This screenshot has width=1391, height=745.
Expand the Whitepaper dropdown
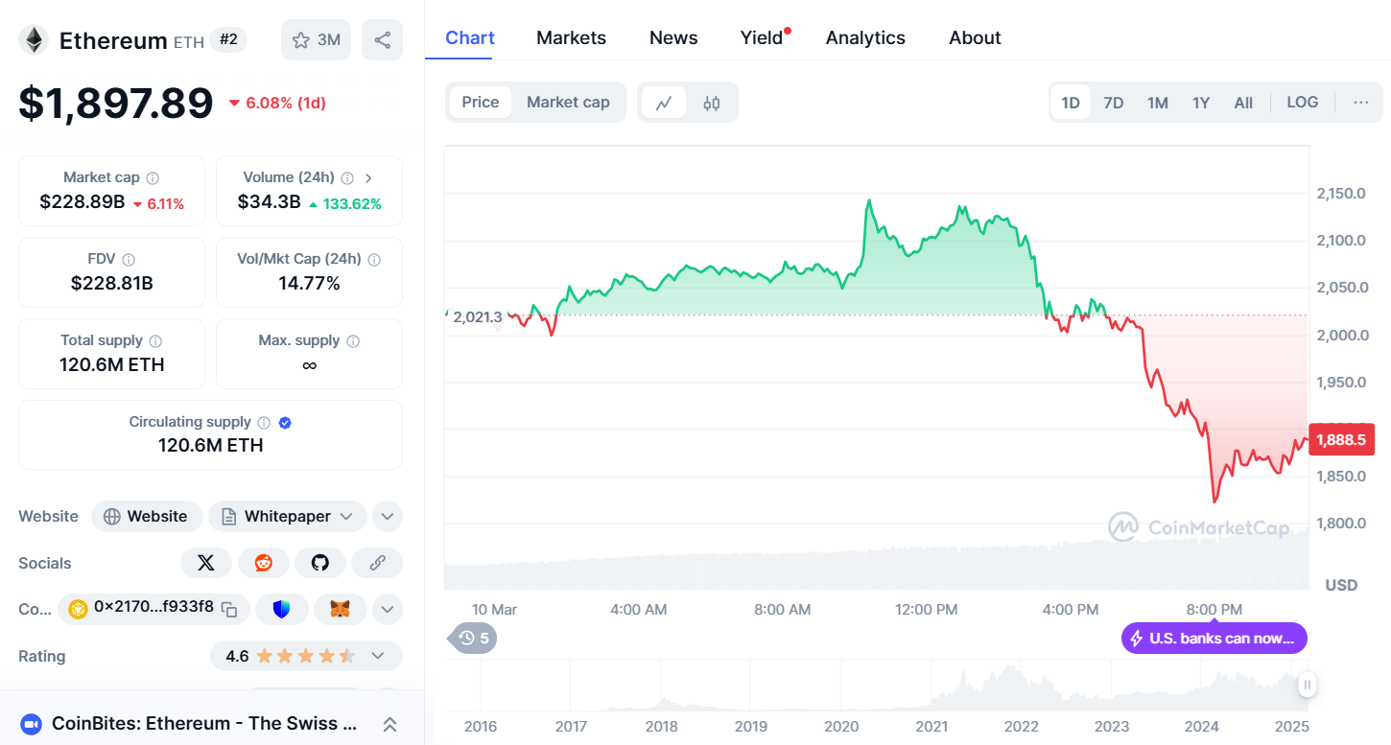point(288,516)
